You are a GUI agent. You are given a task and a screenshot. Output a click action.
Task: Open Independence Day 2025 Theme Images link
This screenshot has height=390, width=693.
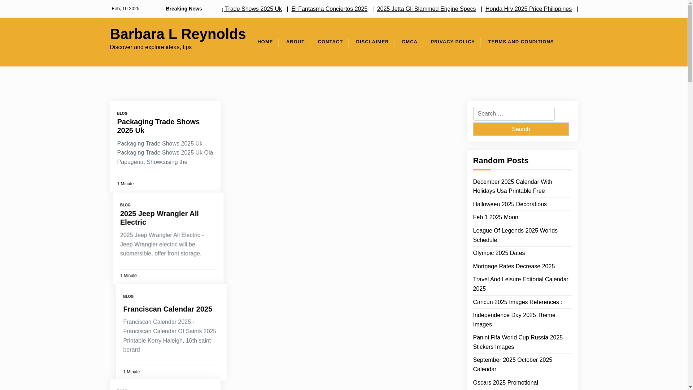click(514, 320)
